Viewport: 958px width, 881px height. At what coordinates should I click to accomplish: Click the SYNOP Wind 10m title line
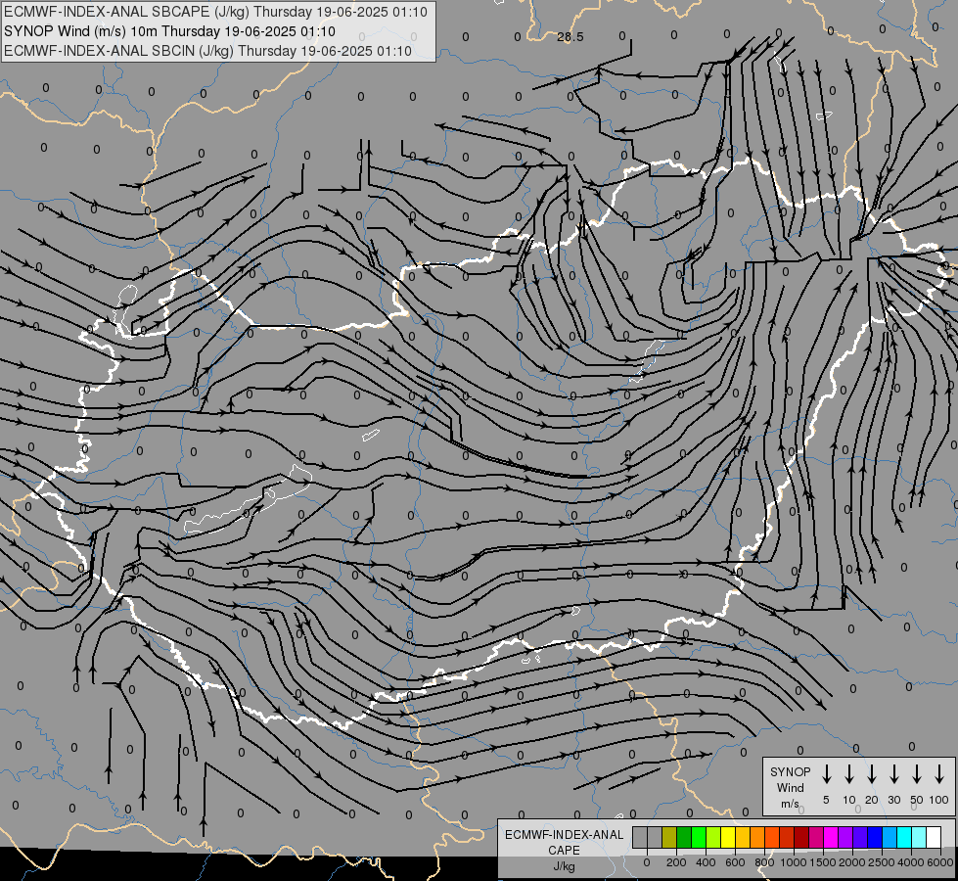(170, 31)
